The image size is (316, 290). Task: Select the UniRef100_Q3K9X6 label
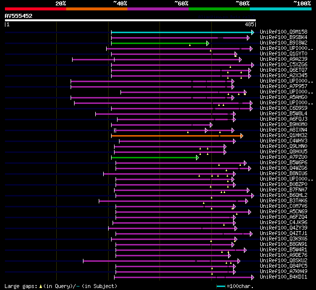point(283,239)
